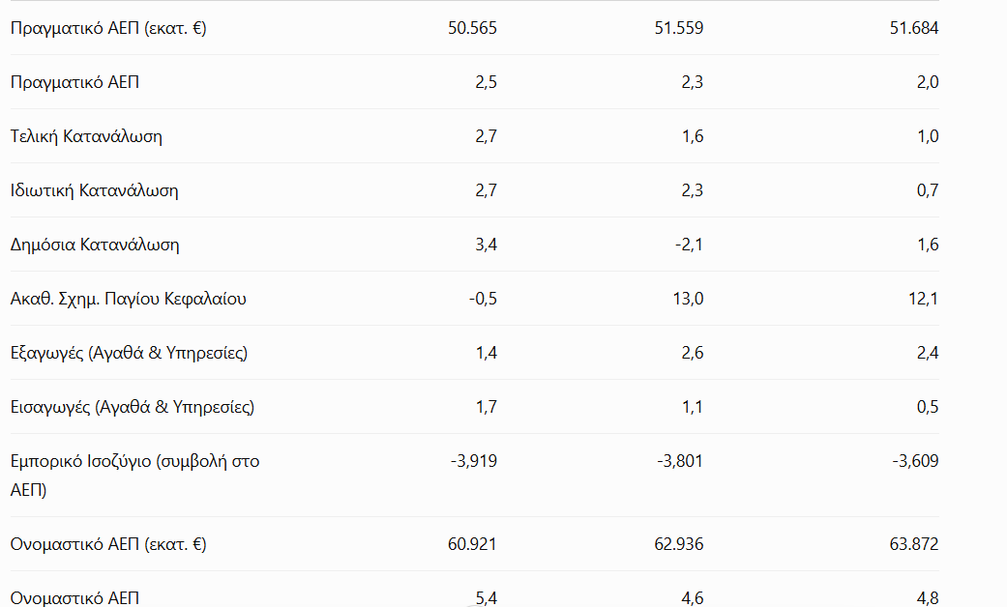Select the Εξαγωγές (Αγαθά & Υπηρεσίες) label

[129, 353]
